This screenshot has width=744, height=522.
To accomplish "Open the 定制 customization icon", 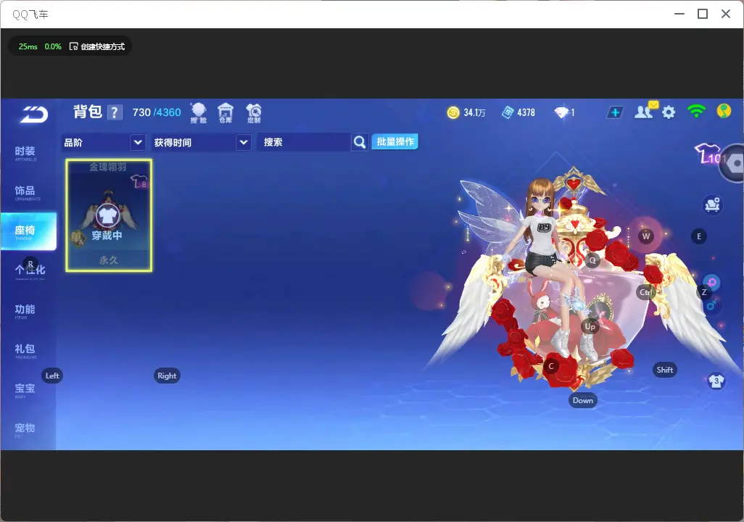I will tap(253, 113).
